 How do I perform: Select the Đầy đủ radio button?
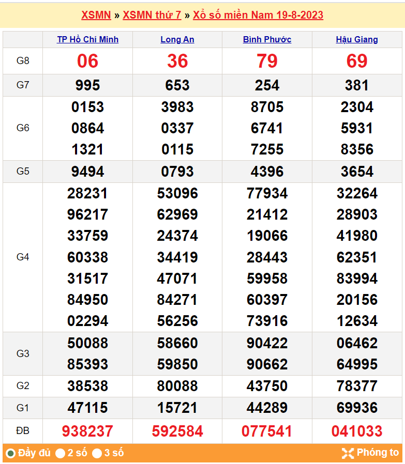(10, 454)
